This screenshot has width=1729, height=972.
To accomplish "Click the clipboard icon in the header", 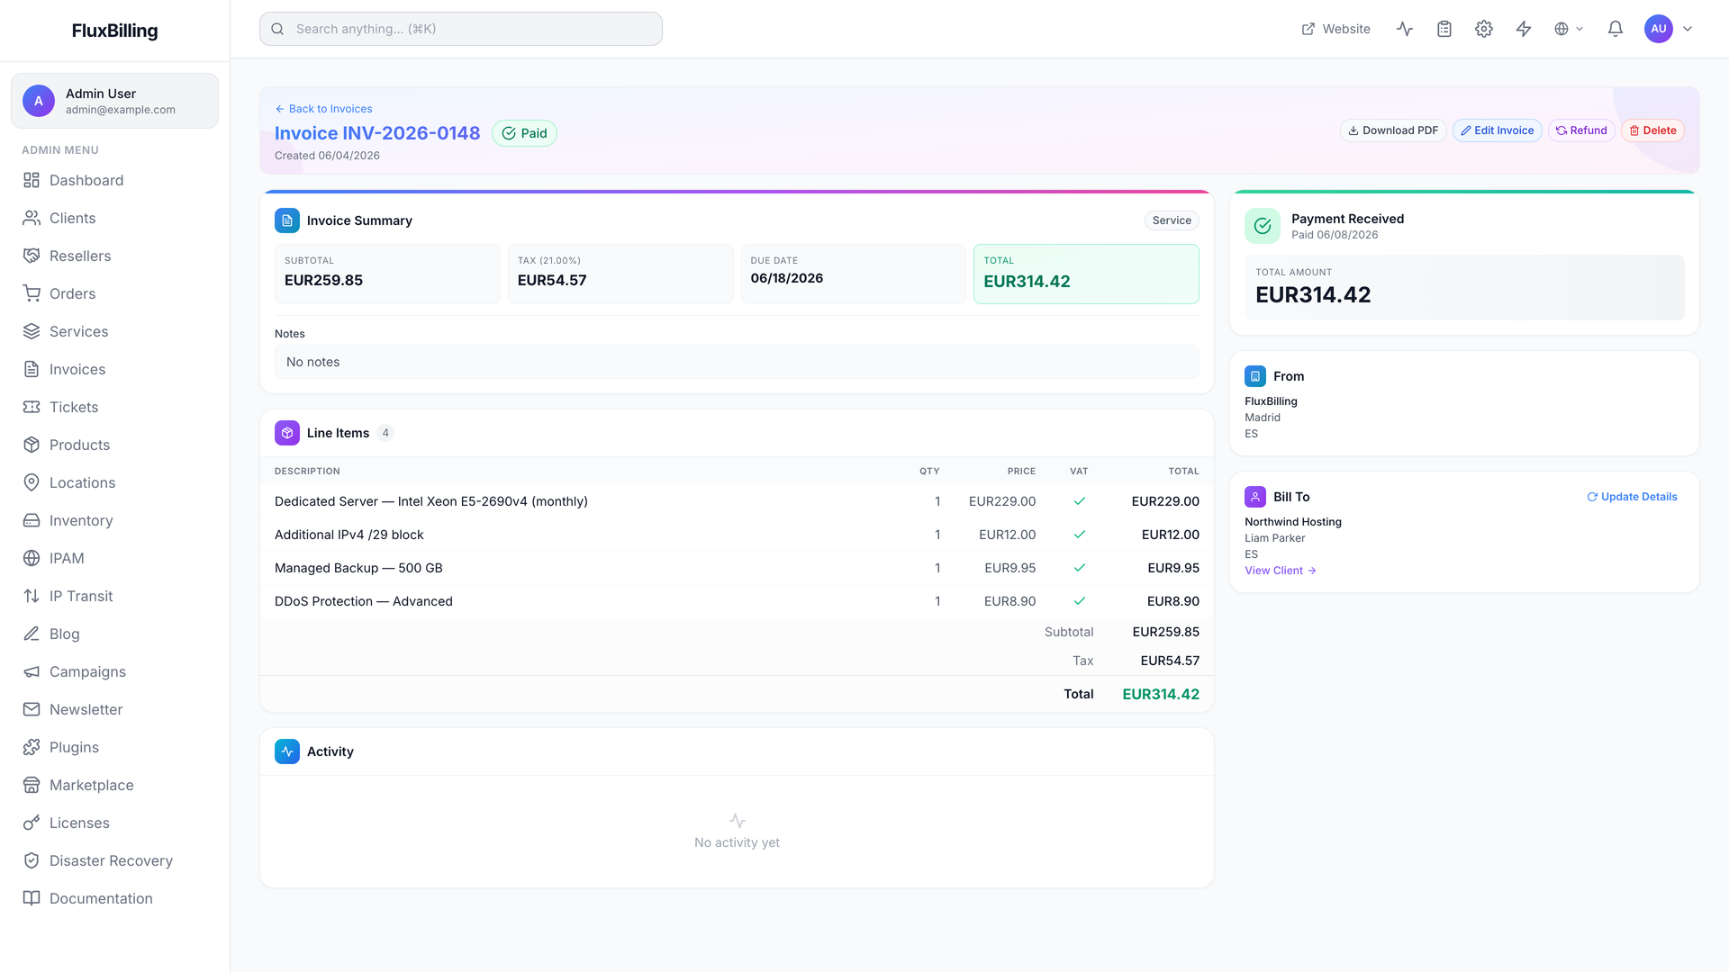I will (x=1444, y=29).
